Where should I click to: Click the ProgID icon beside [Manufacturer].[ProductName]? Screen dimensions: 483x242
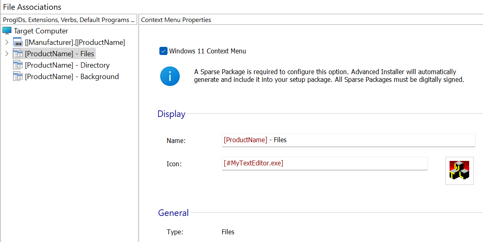pos(18,42)
